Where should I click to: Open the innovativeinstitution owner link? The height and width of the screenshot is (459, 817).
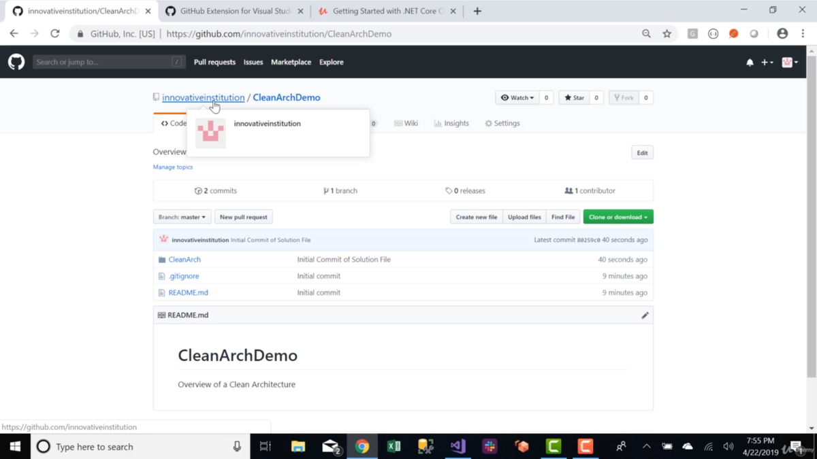point(203,97)
